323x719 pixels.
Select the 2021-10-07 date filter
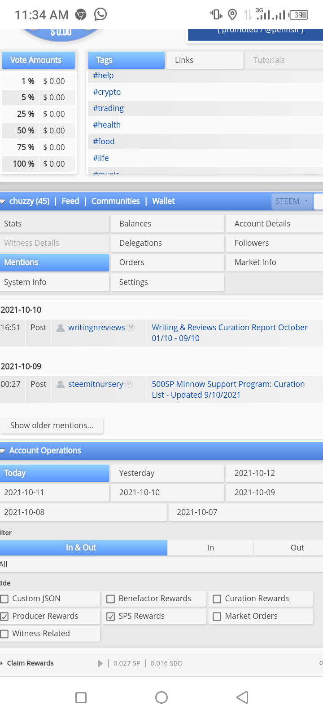point(246,512)
